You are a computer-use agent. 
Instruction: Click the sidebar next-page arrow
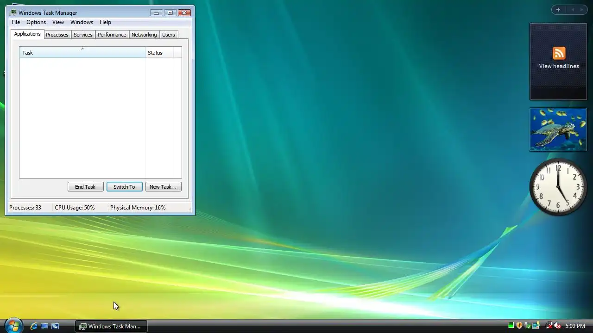click(x=581, y=10)
